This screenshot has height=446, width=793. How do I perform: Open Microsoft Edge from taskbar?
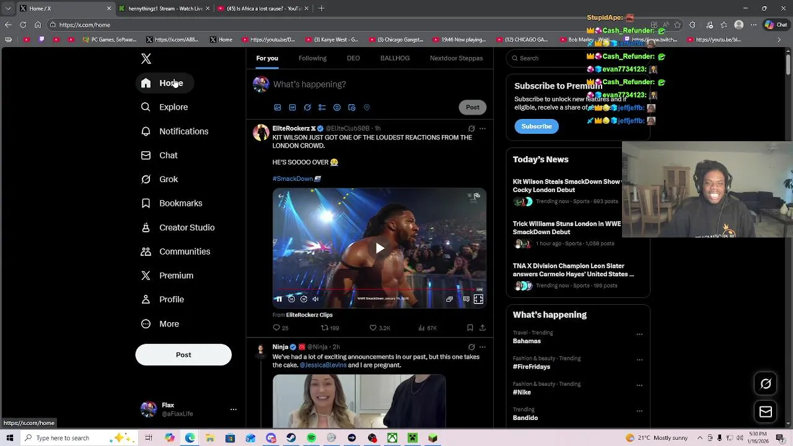click(190, 438)
